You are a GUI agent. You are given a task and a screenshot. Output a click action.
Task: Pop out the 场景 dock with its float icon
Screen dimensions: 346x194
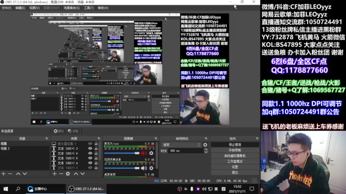coord(47,138)
